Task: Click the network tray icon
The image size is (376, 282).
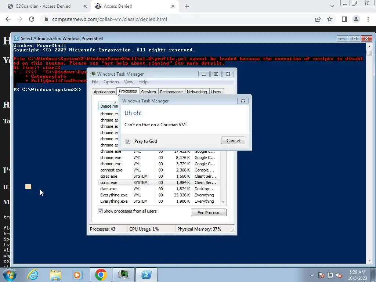Action: [x=330, y=275]
